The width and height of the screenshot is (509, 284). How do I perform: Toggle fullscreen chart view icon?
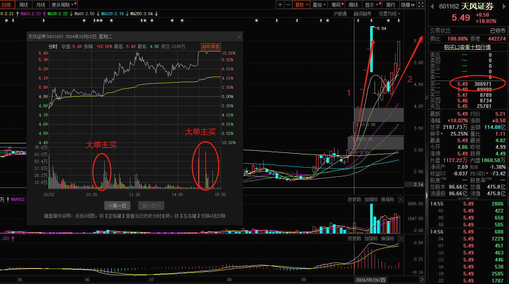[421, 5]
